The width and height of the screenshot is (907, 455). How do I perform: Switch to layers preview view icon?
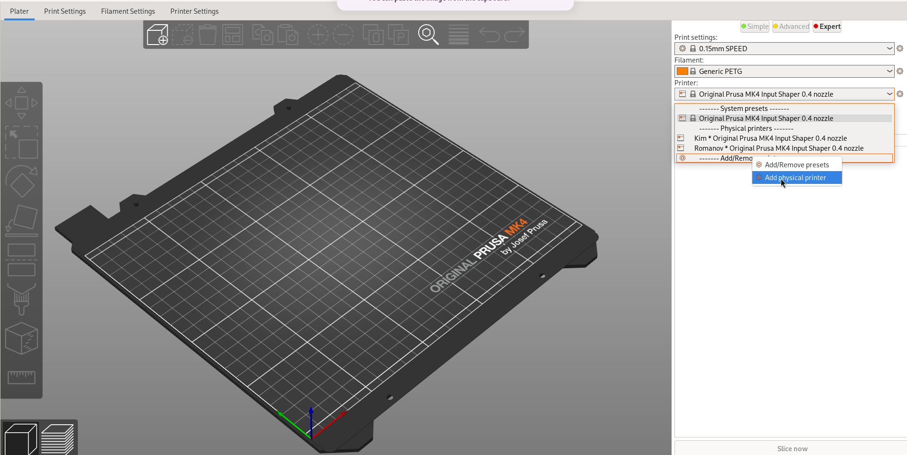point(57,439)
